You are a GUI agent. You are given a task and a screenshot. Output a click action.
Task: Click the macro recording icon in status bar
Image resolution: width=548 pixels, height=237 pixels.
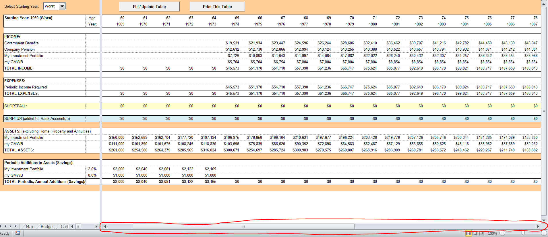coord(18,233)
